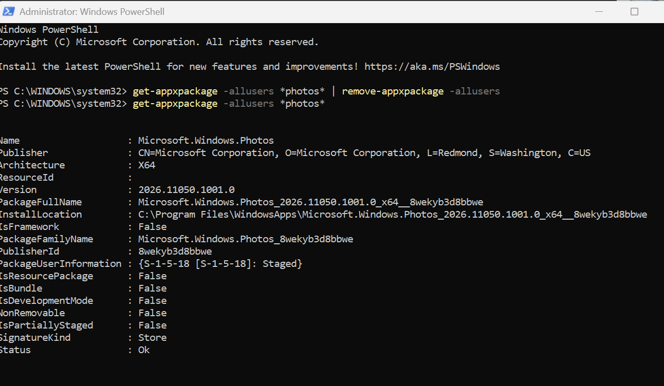664x386 pixels.
Task: Click the PowerShell icon in the title bar
Action: tap(8, 11)
